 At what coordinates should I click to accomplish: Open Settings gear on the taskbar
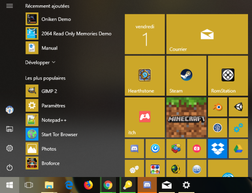click(186, 185)
